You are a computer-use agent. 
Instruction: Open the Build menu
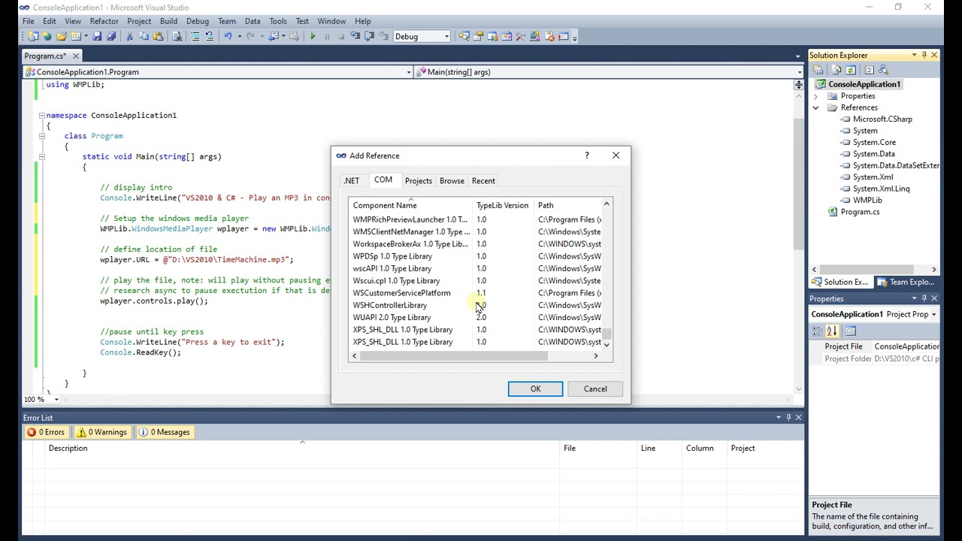[168, 21]
